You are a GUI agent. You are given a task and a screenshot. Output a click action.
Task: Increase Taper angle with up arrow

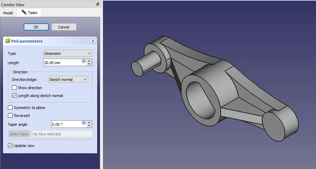coord(90,122)
